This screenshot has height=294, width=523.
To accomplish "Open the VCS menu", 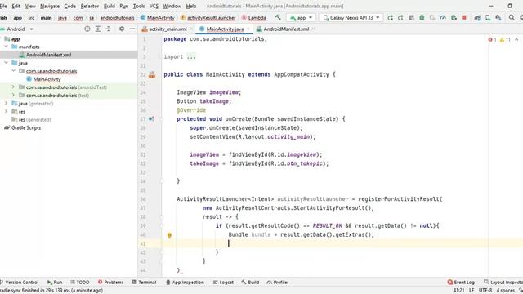I will point(154,6).
